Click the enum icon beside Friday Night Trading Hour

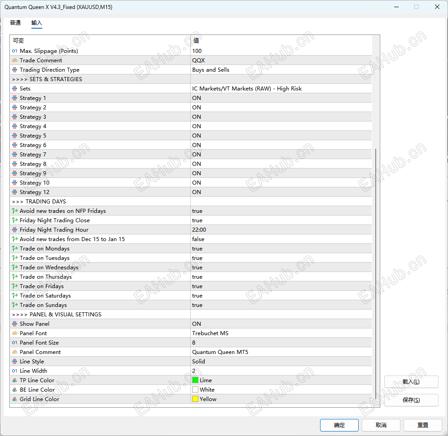pyautogui.click(x=14, y=230)
